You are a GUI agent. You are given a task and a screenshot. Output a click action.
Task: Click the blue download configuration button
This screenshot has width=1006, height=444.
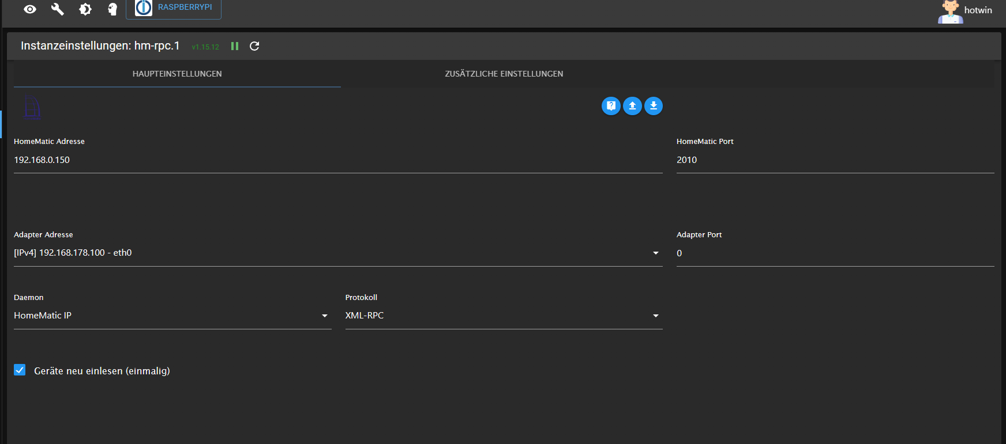pos(654,106)
